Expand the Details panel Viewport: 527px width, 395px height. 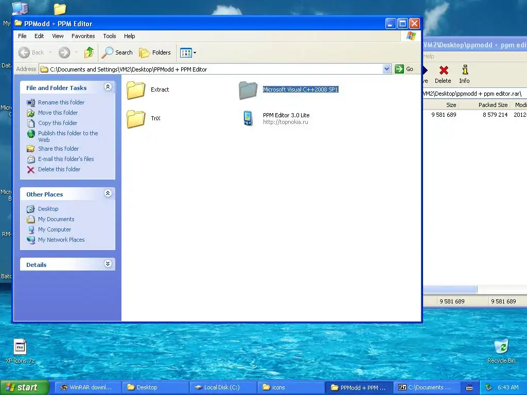pos(108,264)
